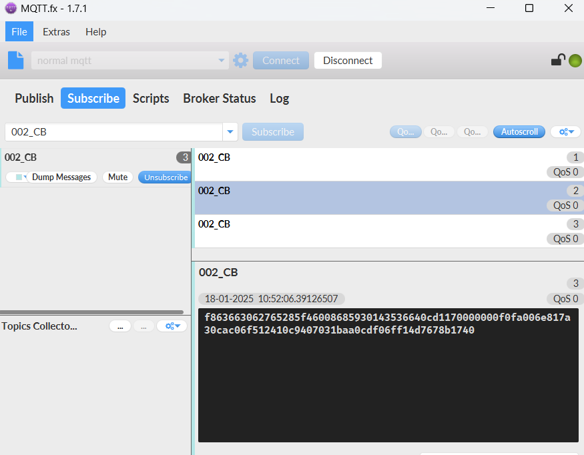Disconnect from the broker

pyautogui.click(x=348, y=60)
